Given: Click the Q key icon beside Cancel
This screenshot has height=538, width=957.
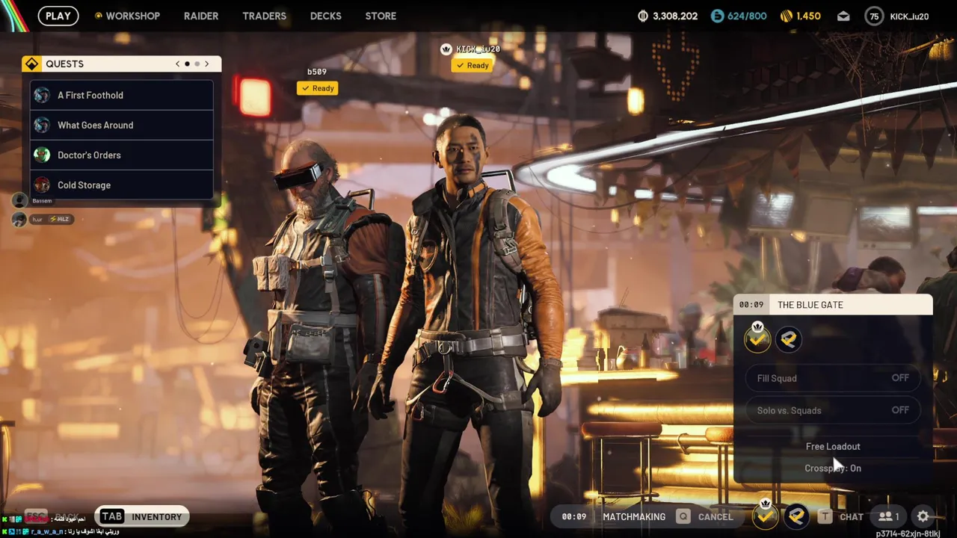Looking at the screenshot, I should (683, 516).
